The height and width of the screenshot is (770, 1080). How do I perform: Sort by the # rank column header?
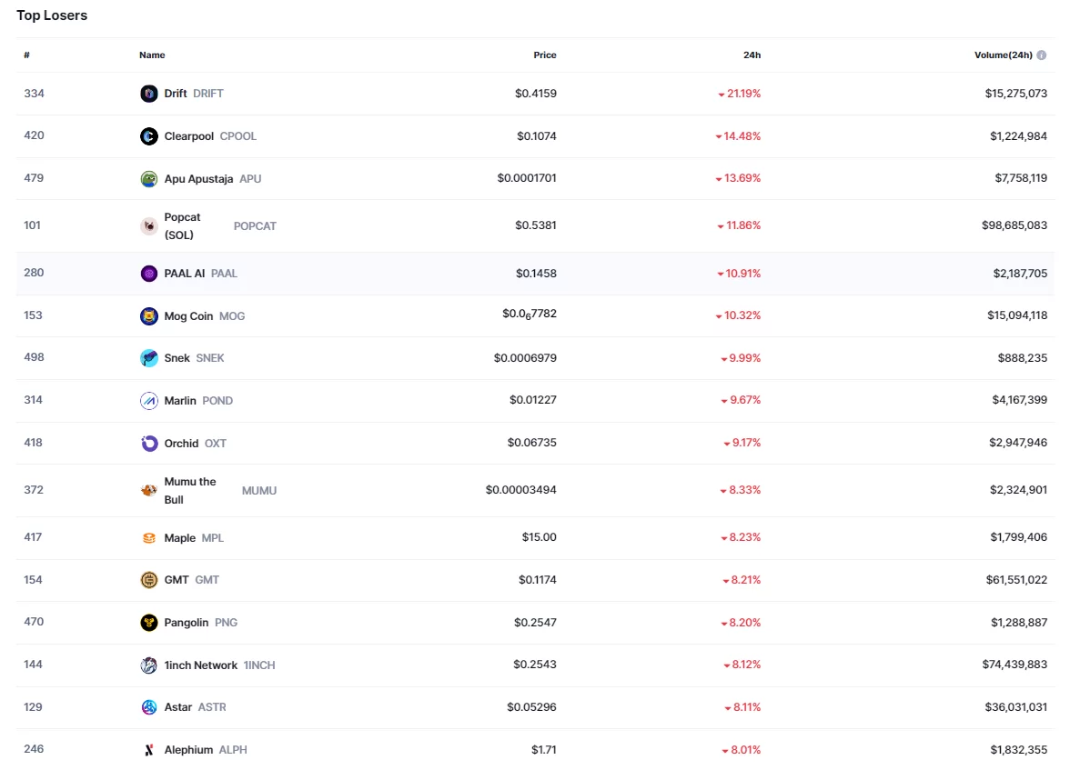(x=27, y=55)
